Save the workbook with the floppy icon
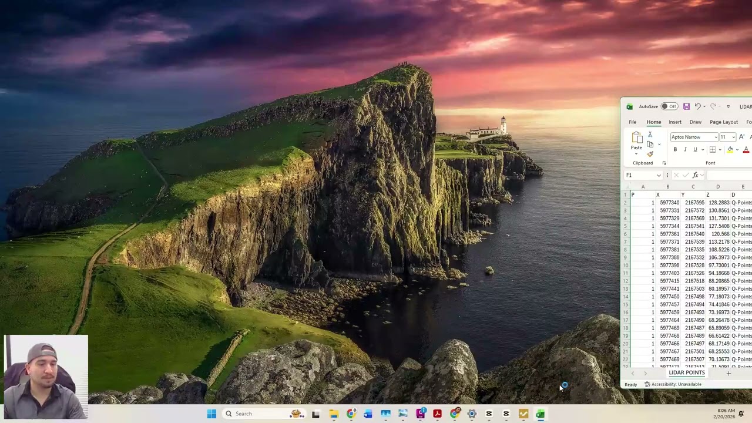 click(x=686, y=106)
